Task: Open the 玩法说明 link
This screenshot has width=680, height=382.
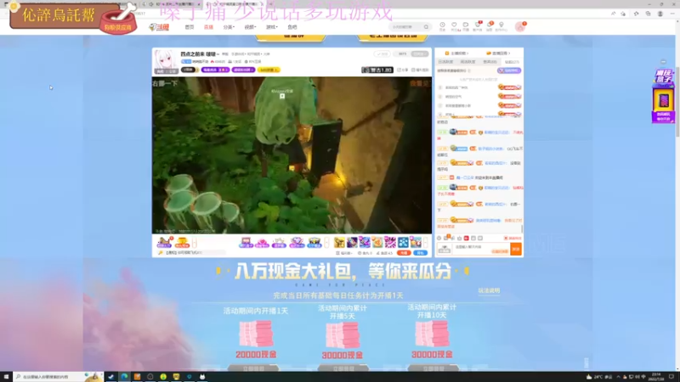Action: coord(489,290)
